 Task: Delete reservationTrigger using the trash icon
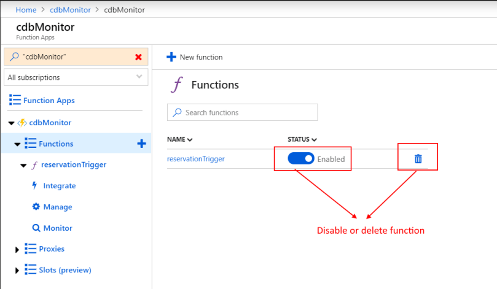[418, 159]
